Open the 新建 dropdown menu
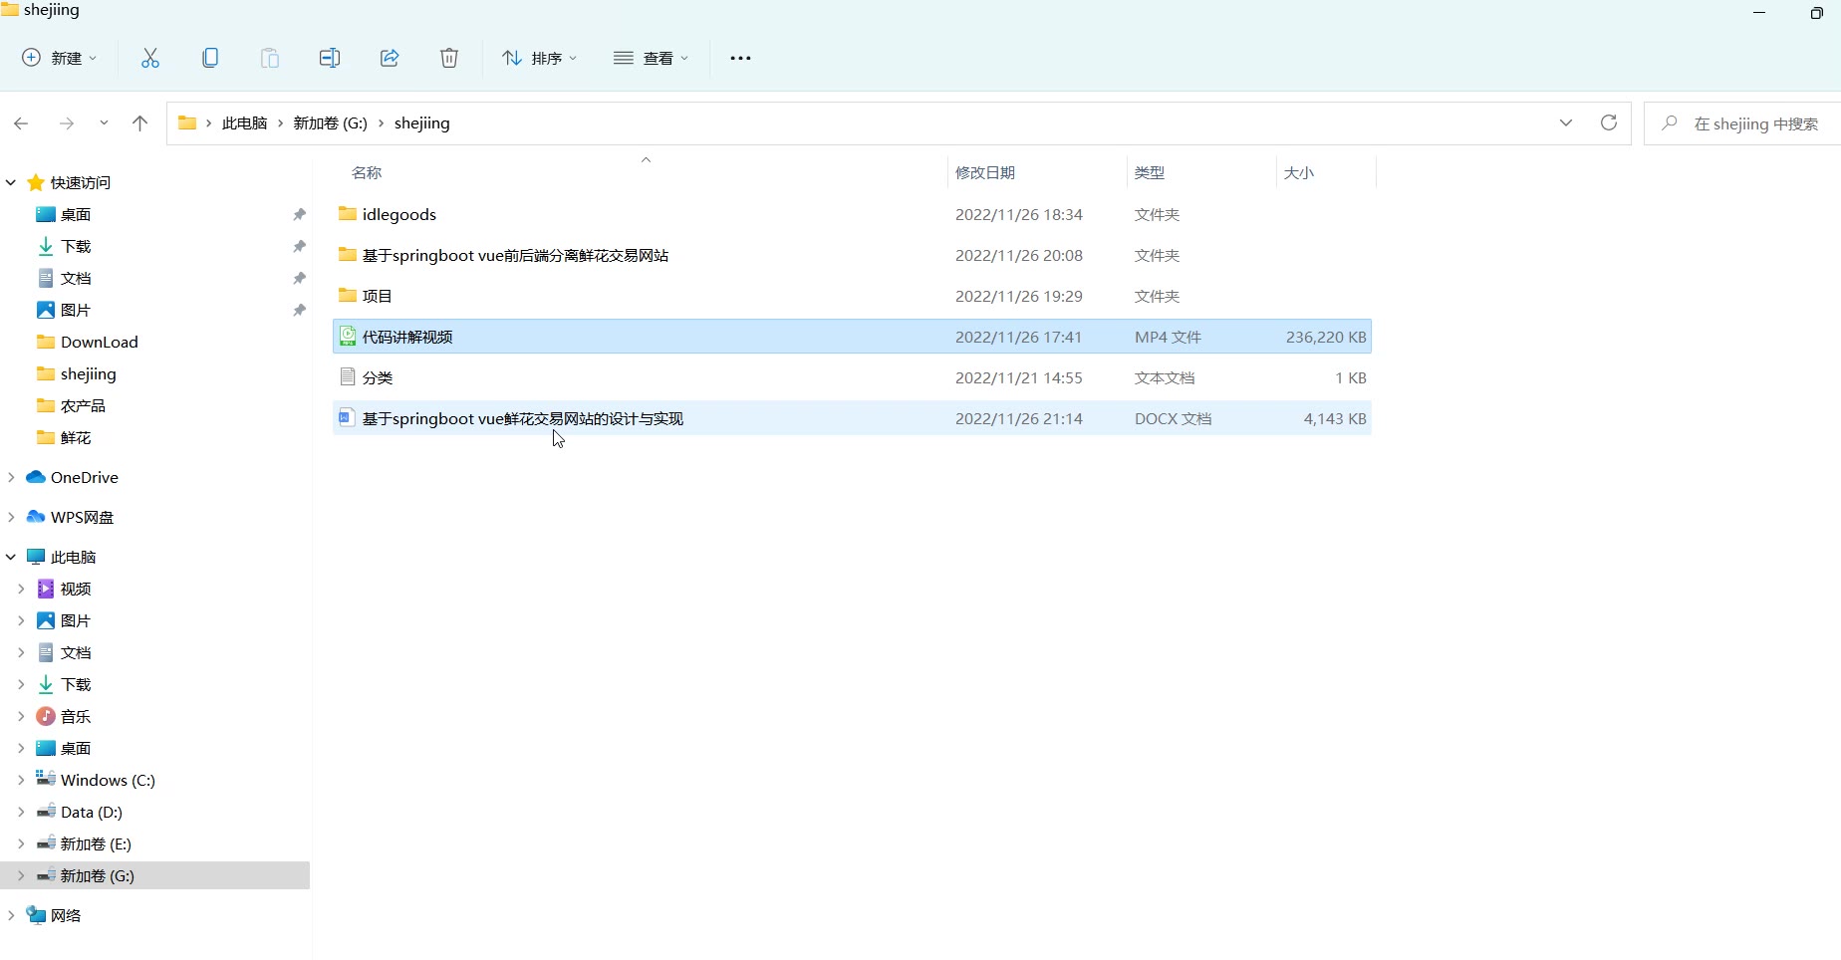Screen dimensions: 1841x960 60,58
